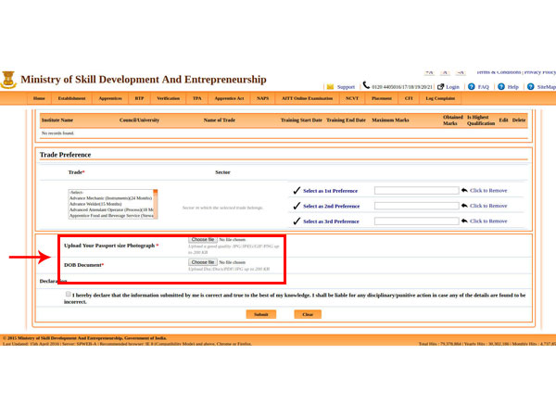The width and height of the screenshot is (556, 417).
Task: Choose 'Advance Mechanic (Instruments)' in the Trade list
Action: point(110,198)
